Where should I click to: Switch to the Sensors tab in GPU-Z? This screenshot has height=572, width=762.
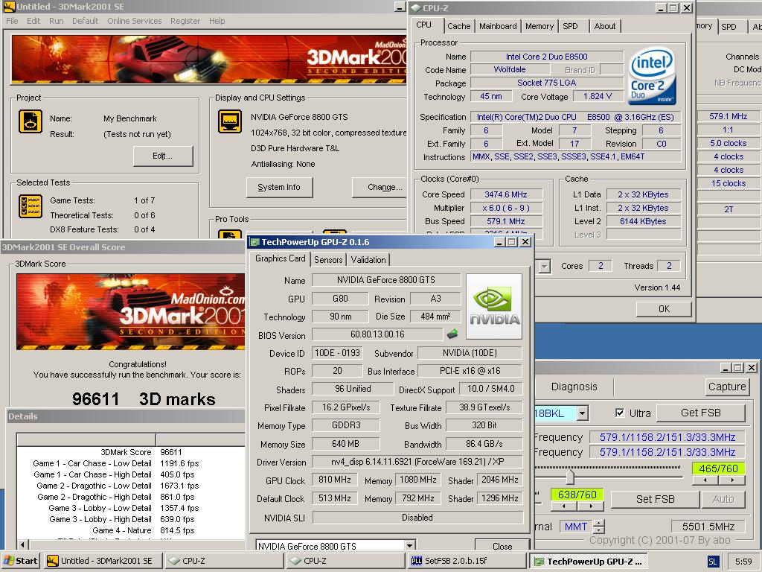[328, 260]
